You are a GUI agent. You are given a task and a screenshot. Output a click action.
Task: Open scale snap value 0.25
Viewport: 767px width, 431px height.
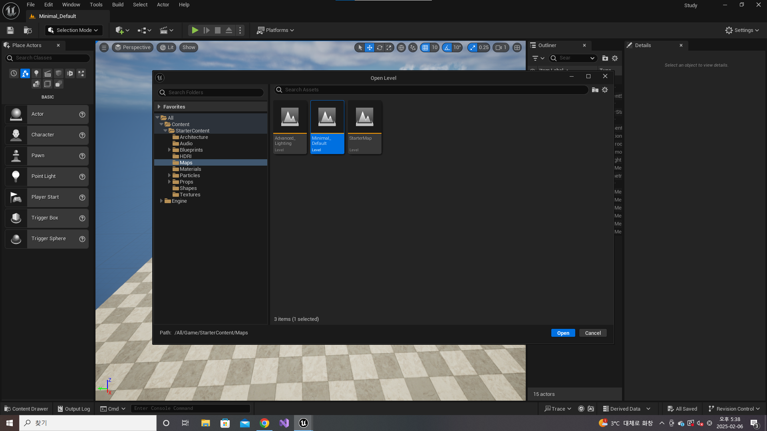tap(484, 47)
